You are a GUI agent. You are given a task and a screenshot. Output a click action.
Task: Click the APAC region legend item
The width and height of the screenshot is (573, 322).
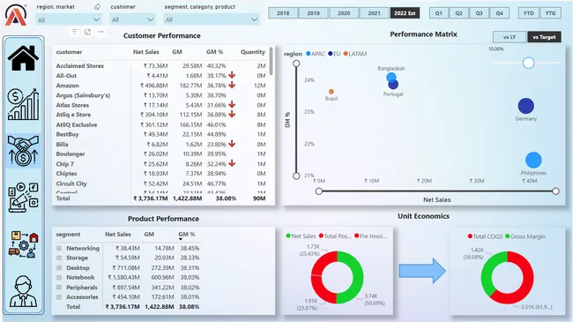click(x=316, y=54)
